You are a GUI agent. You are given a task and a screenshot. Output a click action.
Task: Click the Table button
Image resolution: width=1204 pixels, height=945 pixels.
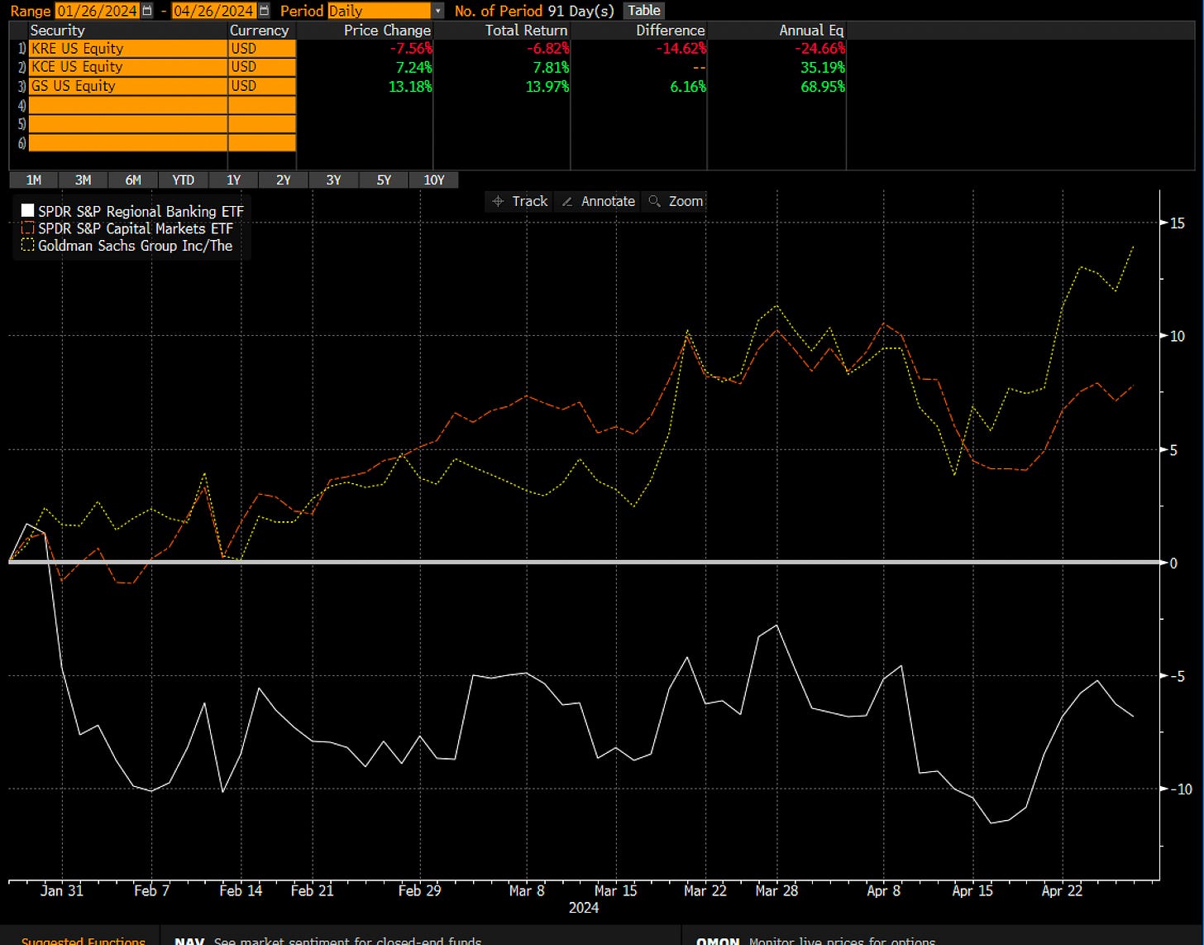644,11
